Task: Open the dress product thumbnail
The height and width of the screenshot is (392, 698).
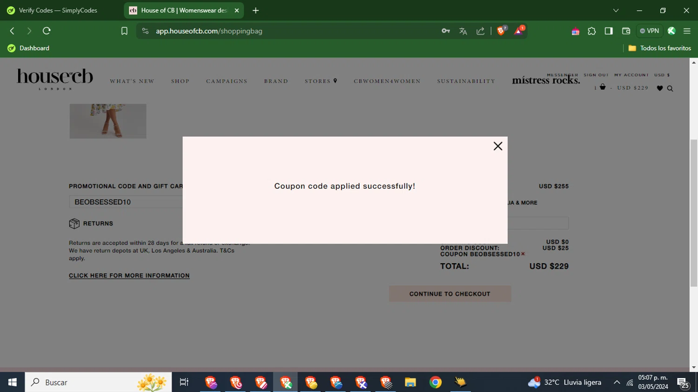Action: 108,121
